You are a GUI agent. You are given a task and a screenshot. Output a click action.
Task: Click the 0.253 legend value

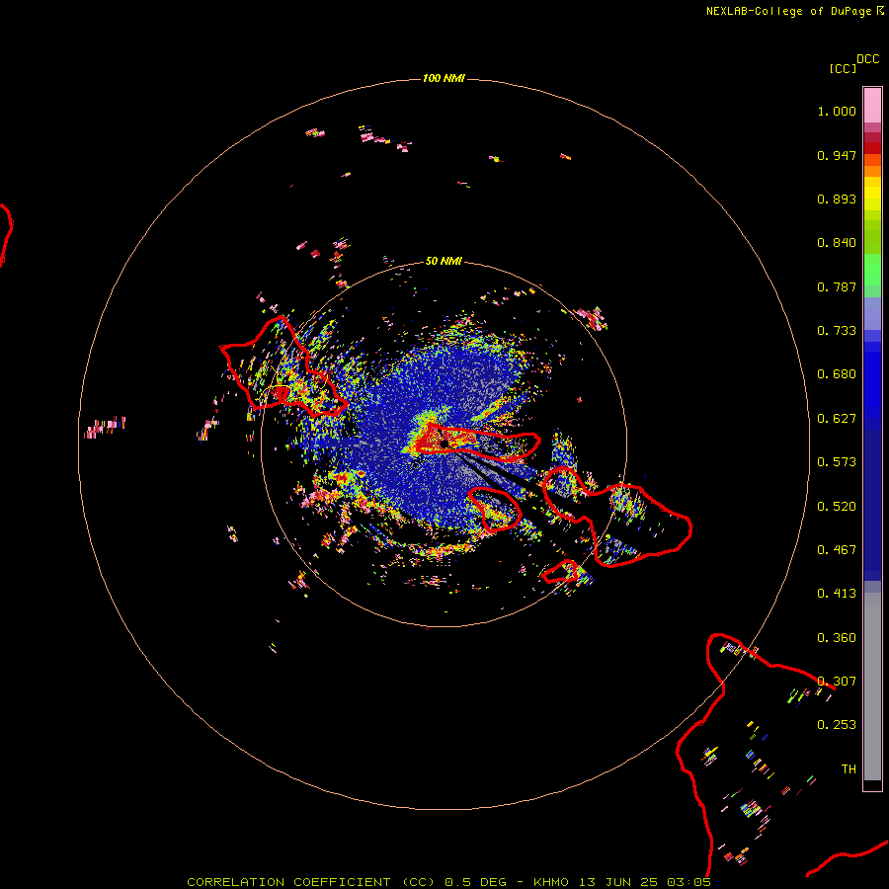tap(837, 725)
